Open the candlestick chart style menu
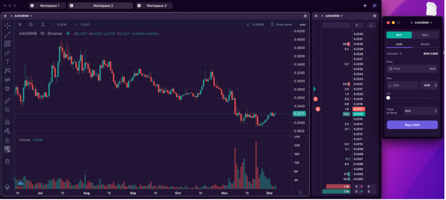Image resolution: width=446 pixels, height=200 pixels. 31,24
